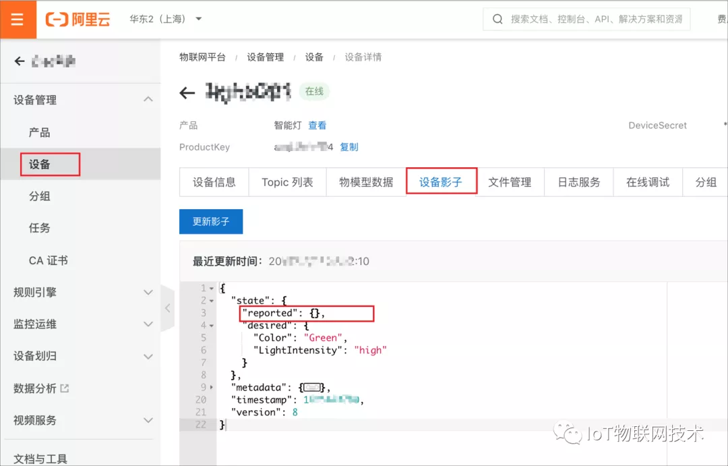Expand the 设备划归 section
The image size is (728, 466).
click(x=81, y=356)
